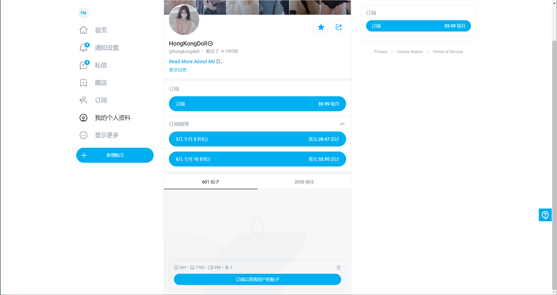The image size is (557, 295).
Task: Open the 通知设置 bell icon
Action: [83, 47]
